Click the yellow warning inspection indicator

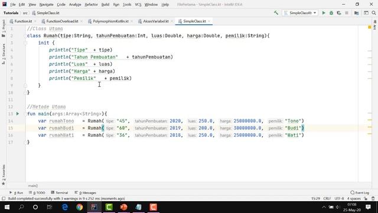coord(370,28)
